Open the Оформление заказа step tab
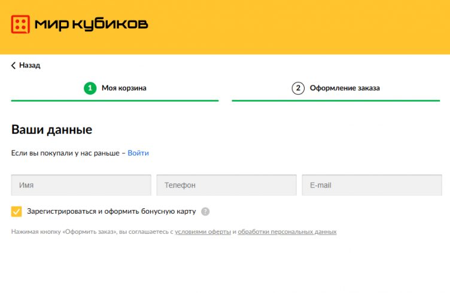Image resolution: width=450 pixels, height=293 pixels. [336, 88]
